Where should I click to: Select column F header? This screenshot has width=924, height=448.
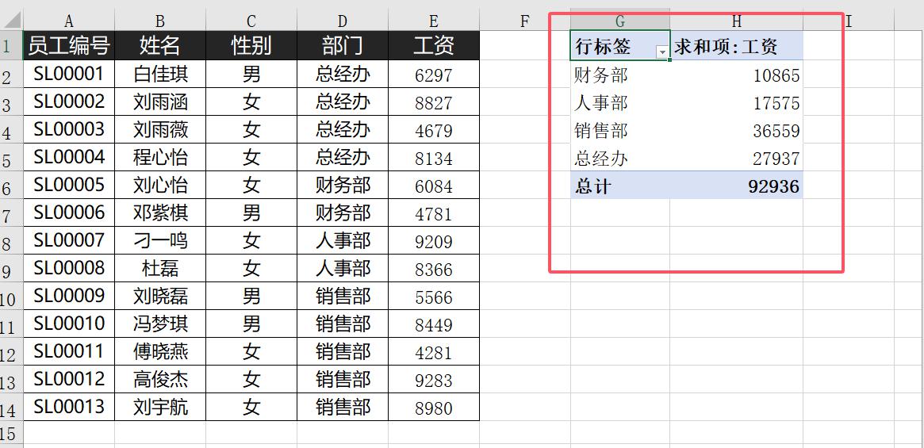[524, 21]
